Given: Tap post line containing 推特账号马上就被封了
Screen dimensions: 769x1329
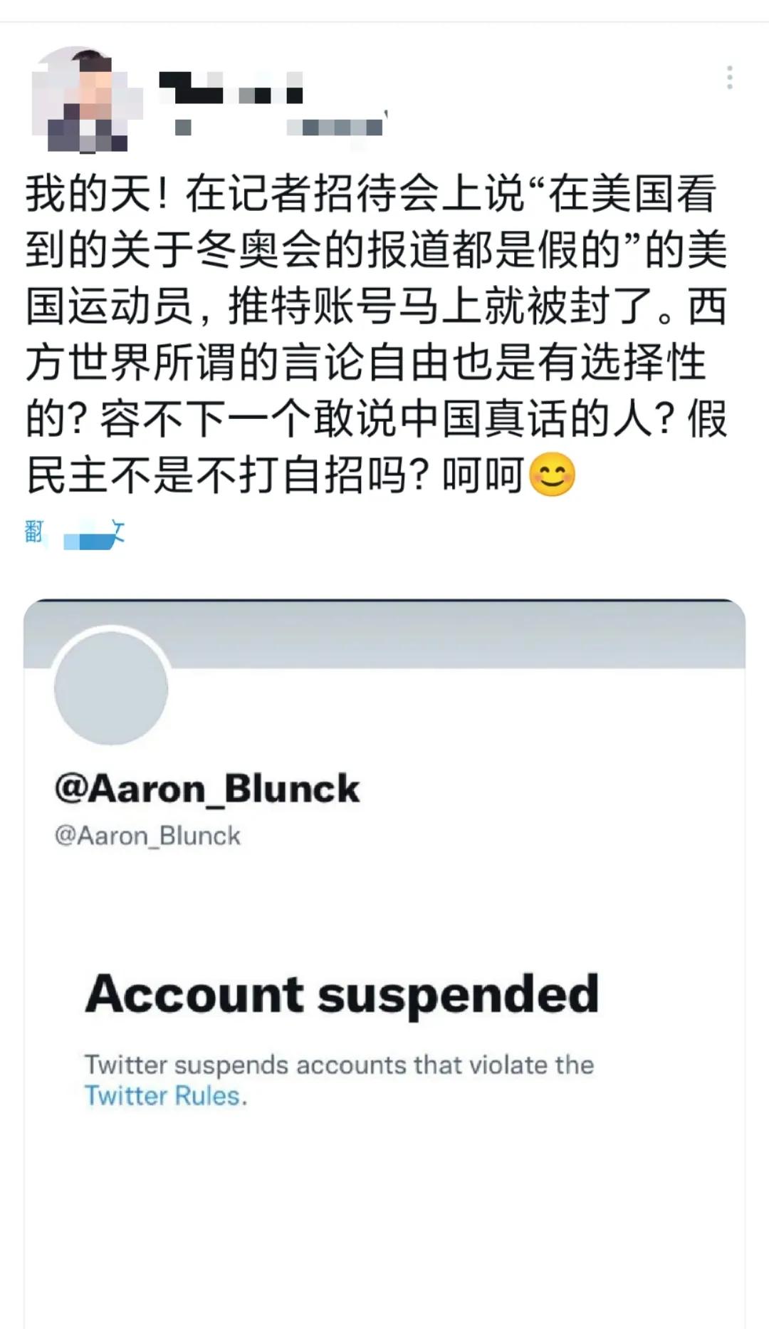Looking at the screenshot, I should pos(377,306).
